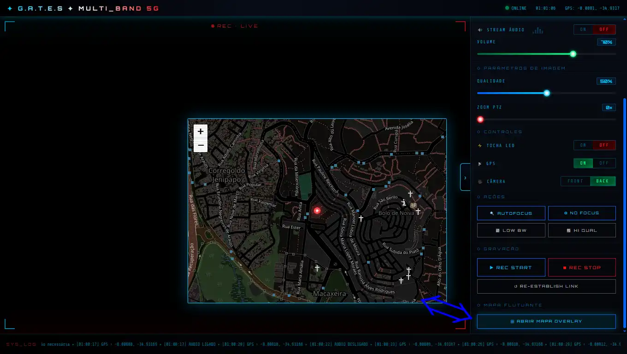Click the GPS satellite icon
This screenshot has width=627, height=354.
[480, 164]
